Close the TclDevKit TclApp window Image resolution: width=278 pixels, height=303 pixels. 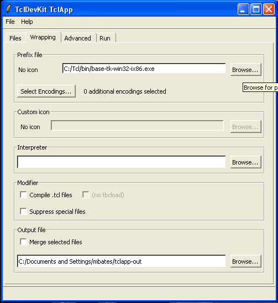(269, 9)
